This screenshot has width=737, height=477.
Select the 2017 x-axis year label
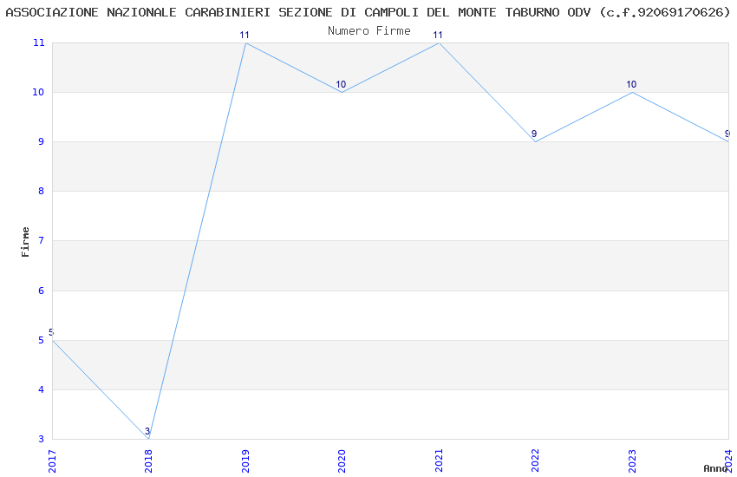pos(52,461)
